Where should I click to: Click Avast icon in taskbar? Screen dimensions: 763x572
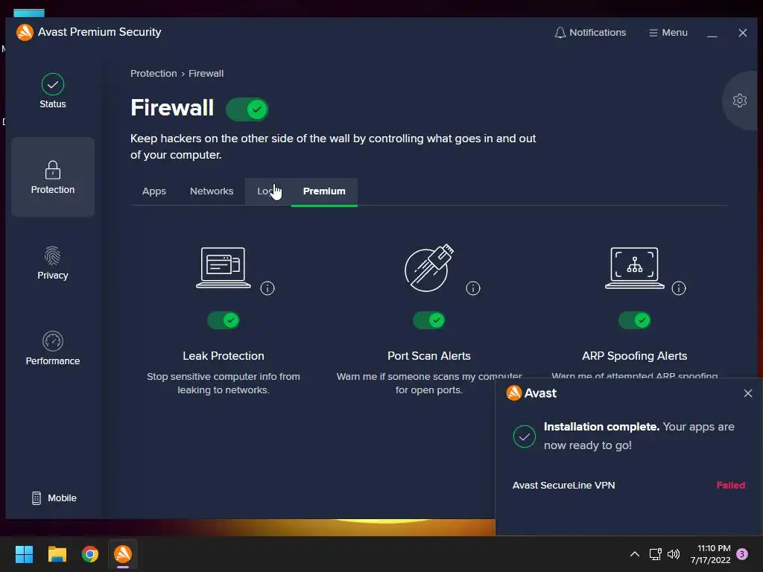point(123,554)
